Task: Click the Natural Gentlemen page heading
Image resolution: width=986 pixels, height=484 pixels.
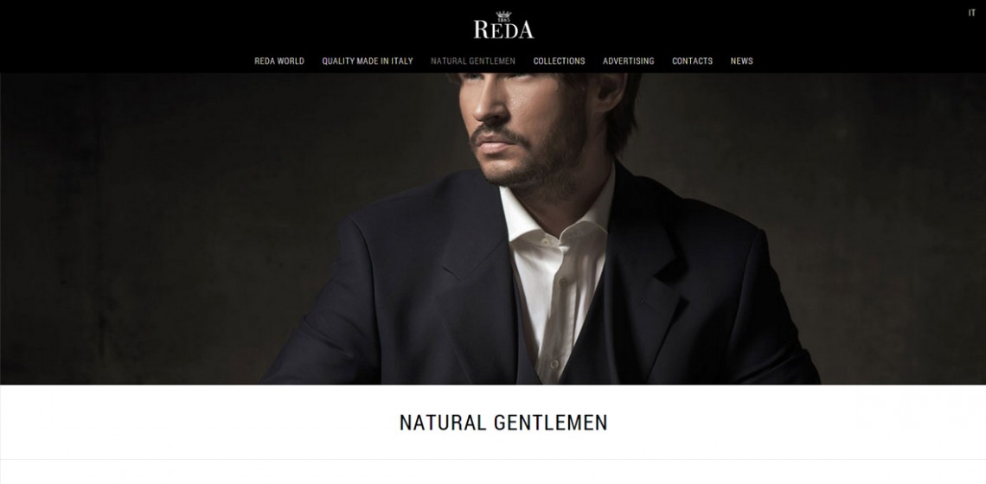Action: (503, 423)
